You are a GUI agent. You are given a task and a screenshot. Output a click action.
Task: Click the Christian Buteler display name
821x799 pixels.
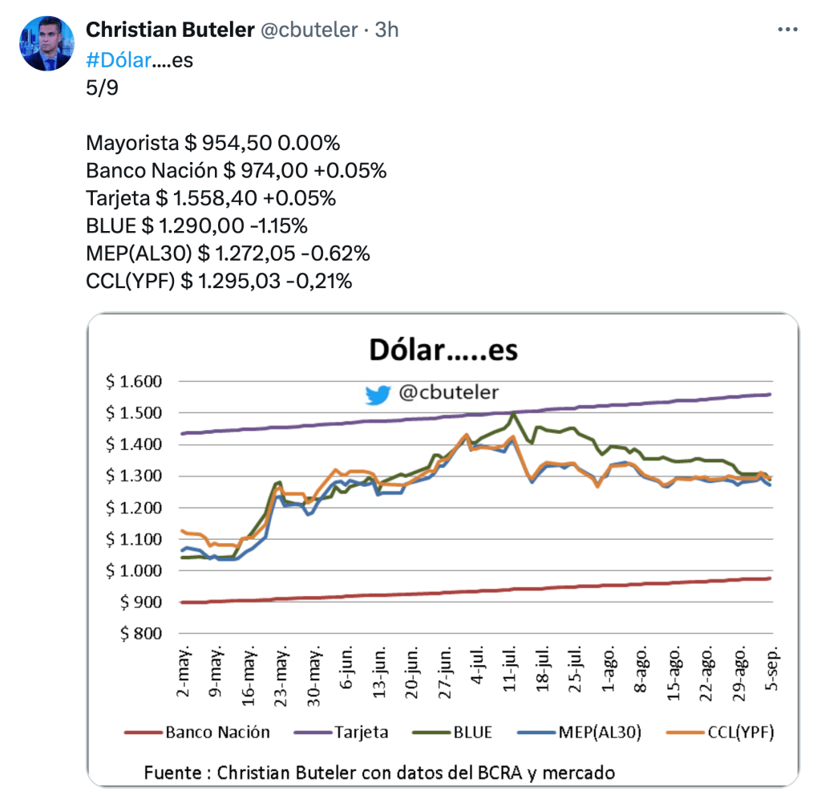(x=169, y=30)
